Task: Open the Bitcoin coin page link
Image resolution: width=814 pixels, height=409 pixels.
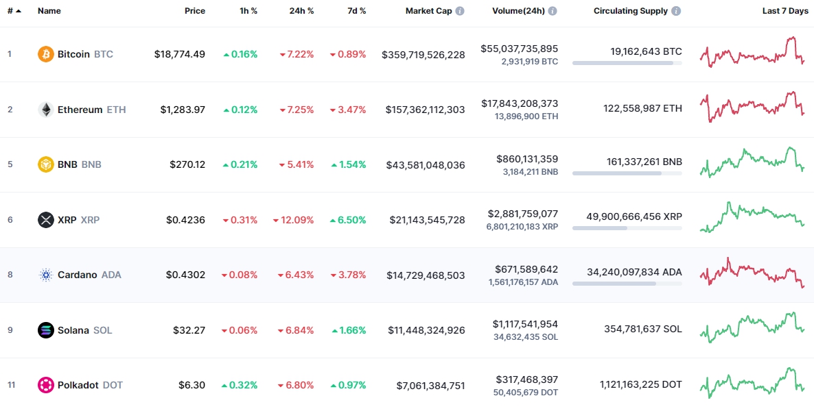Action: 85,54
